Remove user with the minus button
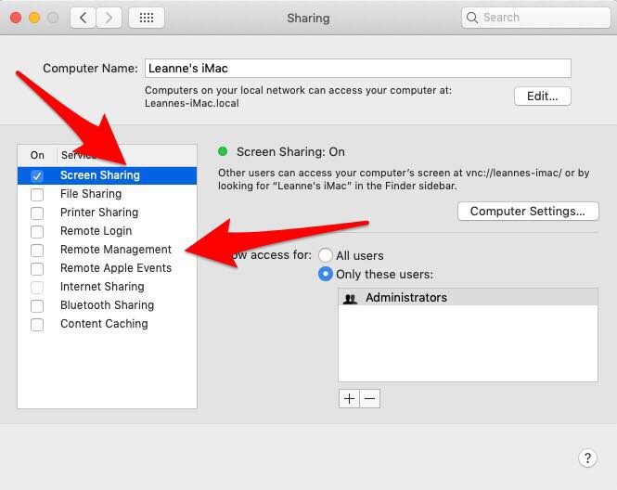The width and height of the screenshot is (617, 490). point(370,399)
